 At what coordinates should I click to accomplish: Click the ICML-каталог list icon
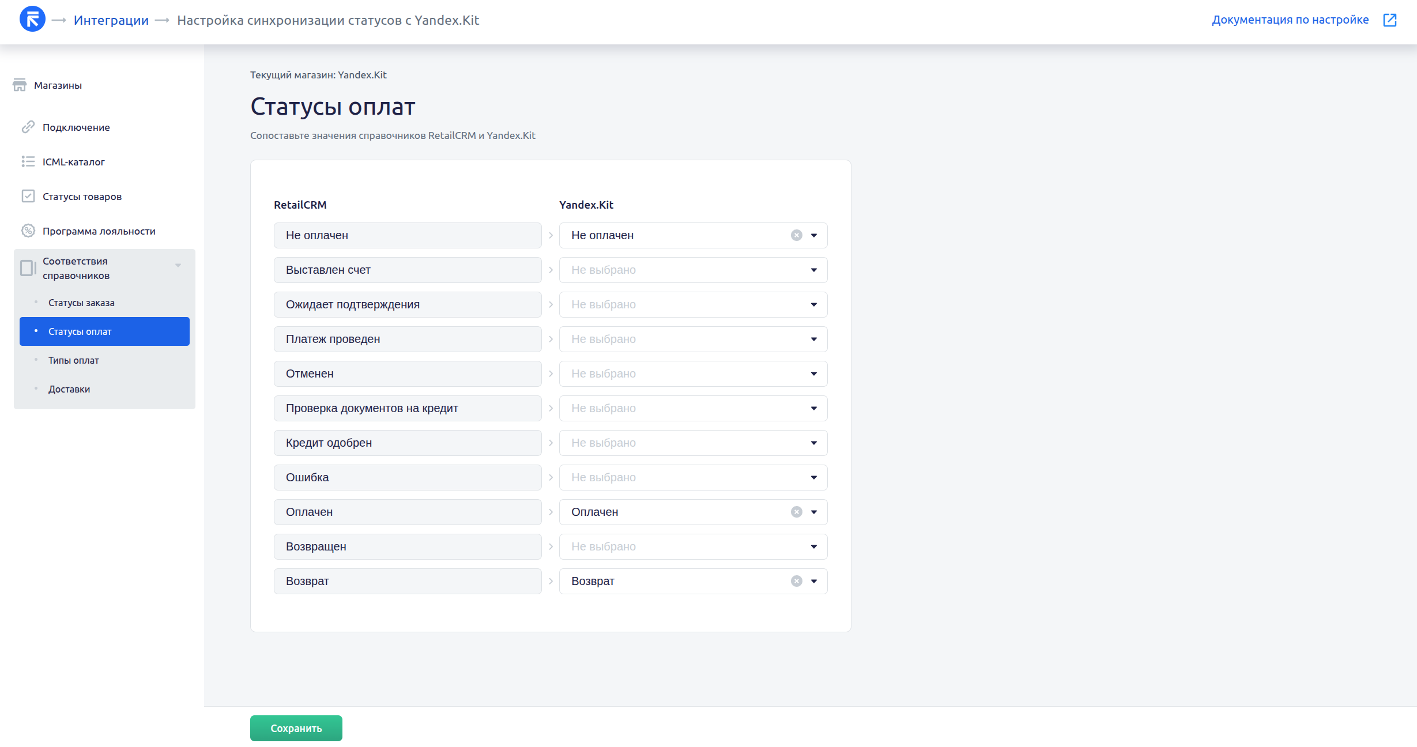(x=28, y=161)
